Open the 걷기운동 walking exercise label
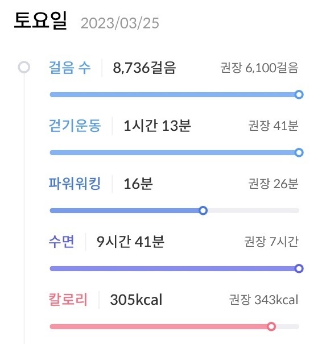The image size is (330, 344). pyautogui.click(x=75, y=126)
